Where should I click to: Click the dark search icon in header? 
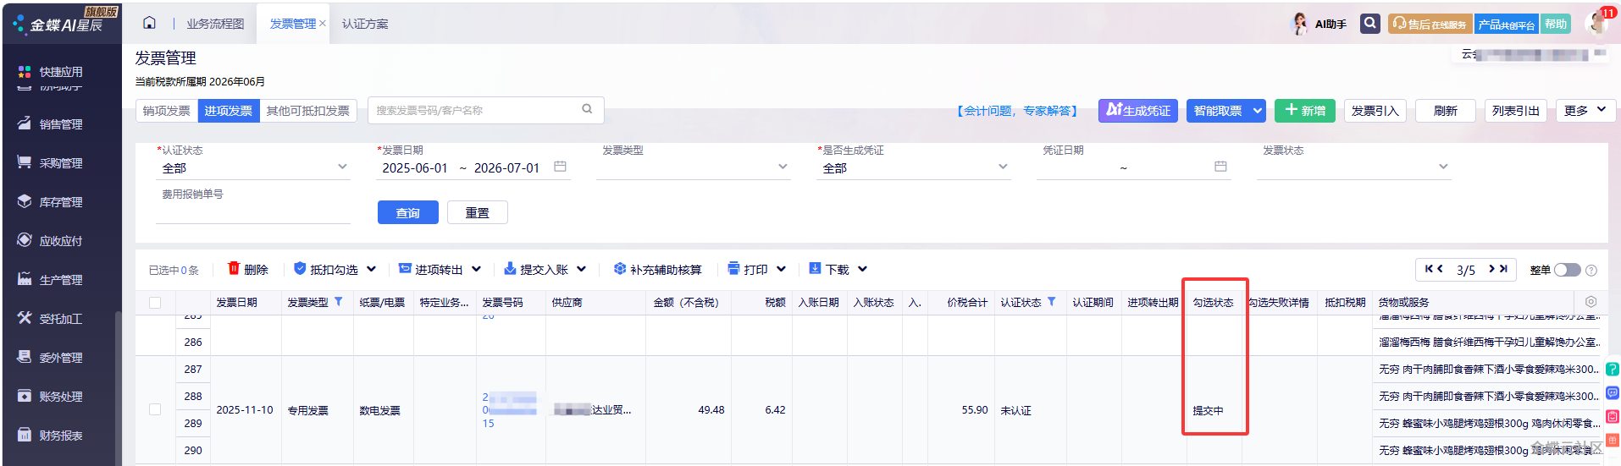pyautogui.click(x=1369, y=24)
